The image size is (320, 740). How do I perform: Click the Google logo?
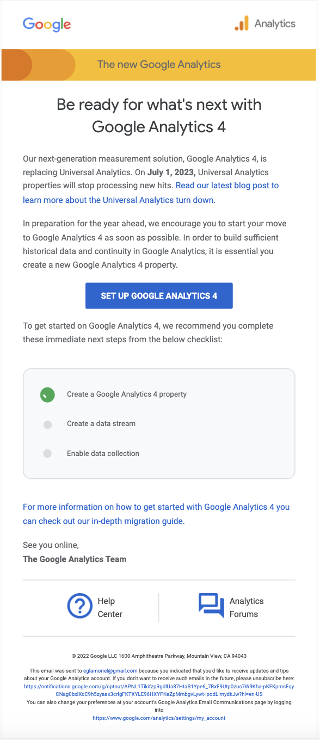46,24
